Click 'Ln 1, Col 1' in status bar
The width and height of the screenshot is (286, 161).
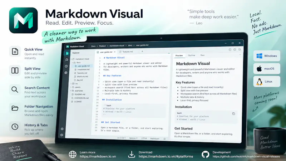pos(122,138)
